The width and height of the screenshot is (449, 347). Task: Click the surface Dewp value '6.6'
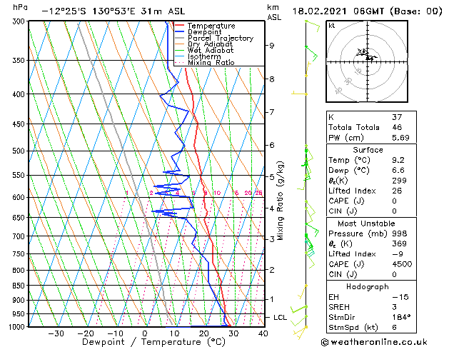[x=398, y=171]
